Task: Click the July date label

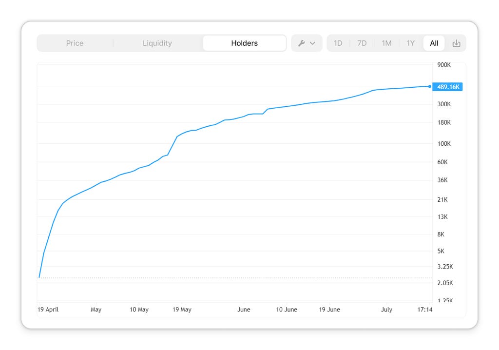Action: point(386,310)
